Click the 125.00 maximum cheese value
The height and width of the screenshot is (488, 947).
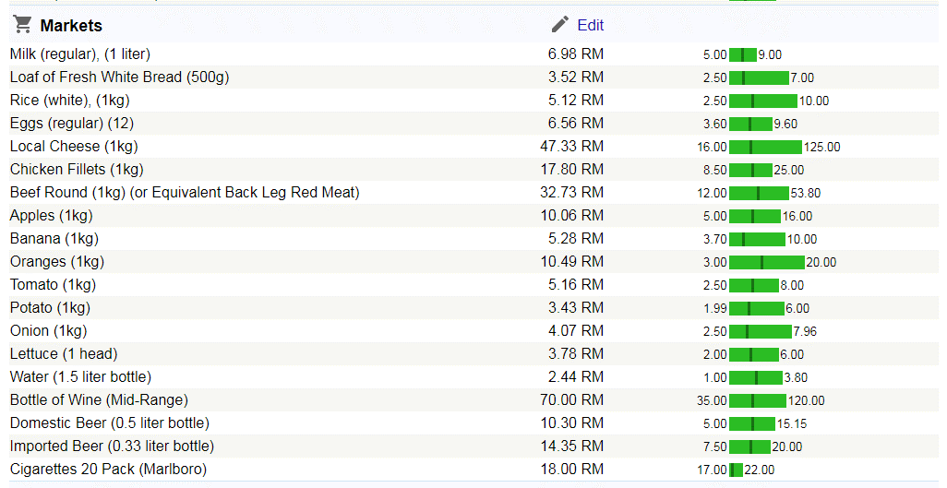pyautogui.click(x=822, y=148)
